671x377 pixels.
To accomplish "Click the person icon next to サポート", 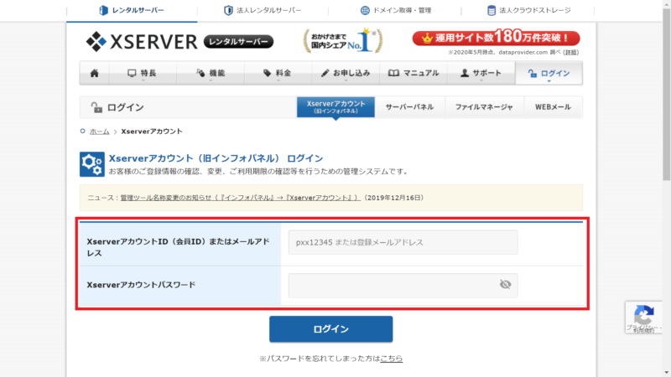I will pyautogui.click(x=465, y=73).
